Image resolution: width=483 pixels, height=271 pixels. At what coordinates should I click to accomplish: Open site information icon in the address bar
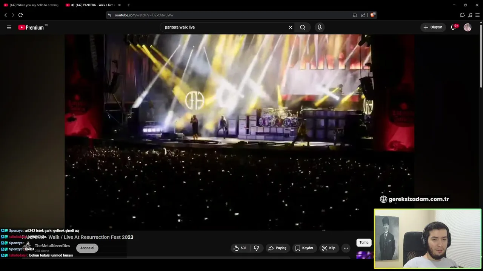tap(110, 15)
